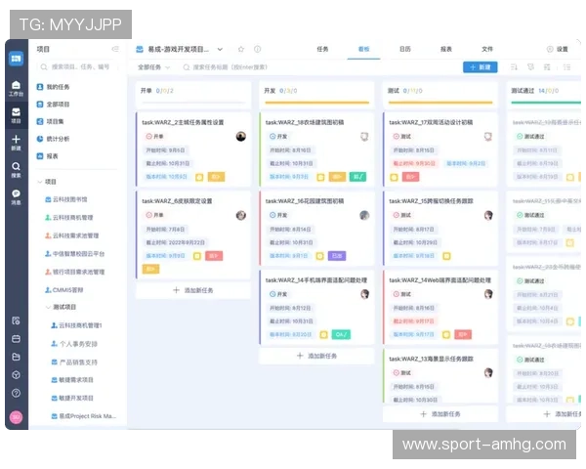Screen dimensions: 586x469
Task: Select CMMI5答辩 in the project tree
Action: pos(63,290)
